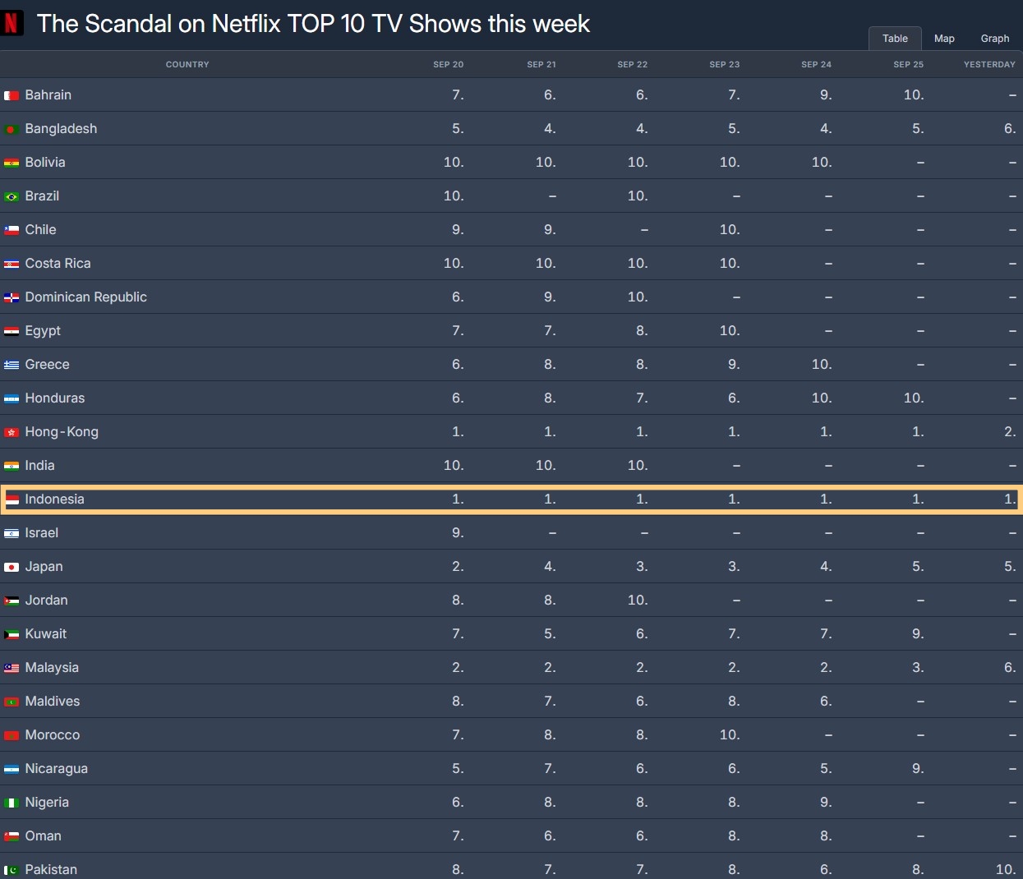The height and width of the screenshot is (879, 1023).
Task: Click Kuwait's SEP 21 rank '5.'
Action: 550,634
